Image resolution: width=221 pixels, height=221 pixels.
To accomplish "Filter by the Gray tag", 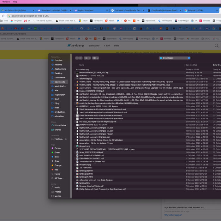I will click(x=57, y=161).
